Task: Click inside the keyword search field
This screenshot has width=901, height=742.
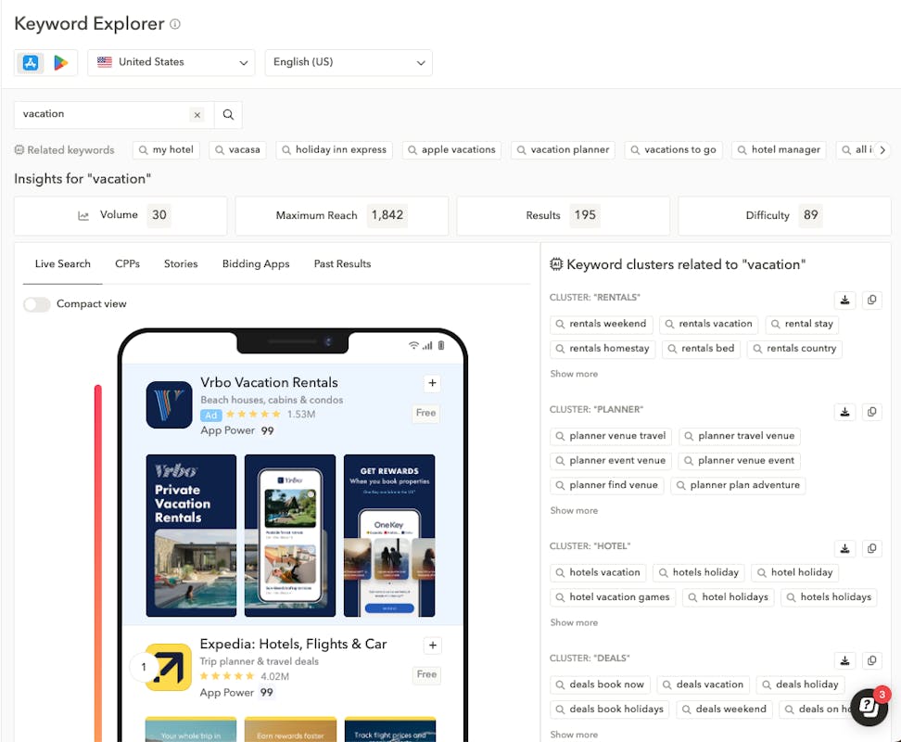Action: (x=102, y=114)
